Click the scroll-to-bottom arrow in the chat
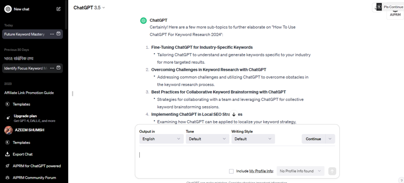 click(234, 115)
